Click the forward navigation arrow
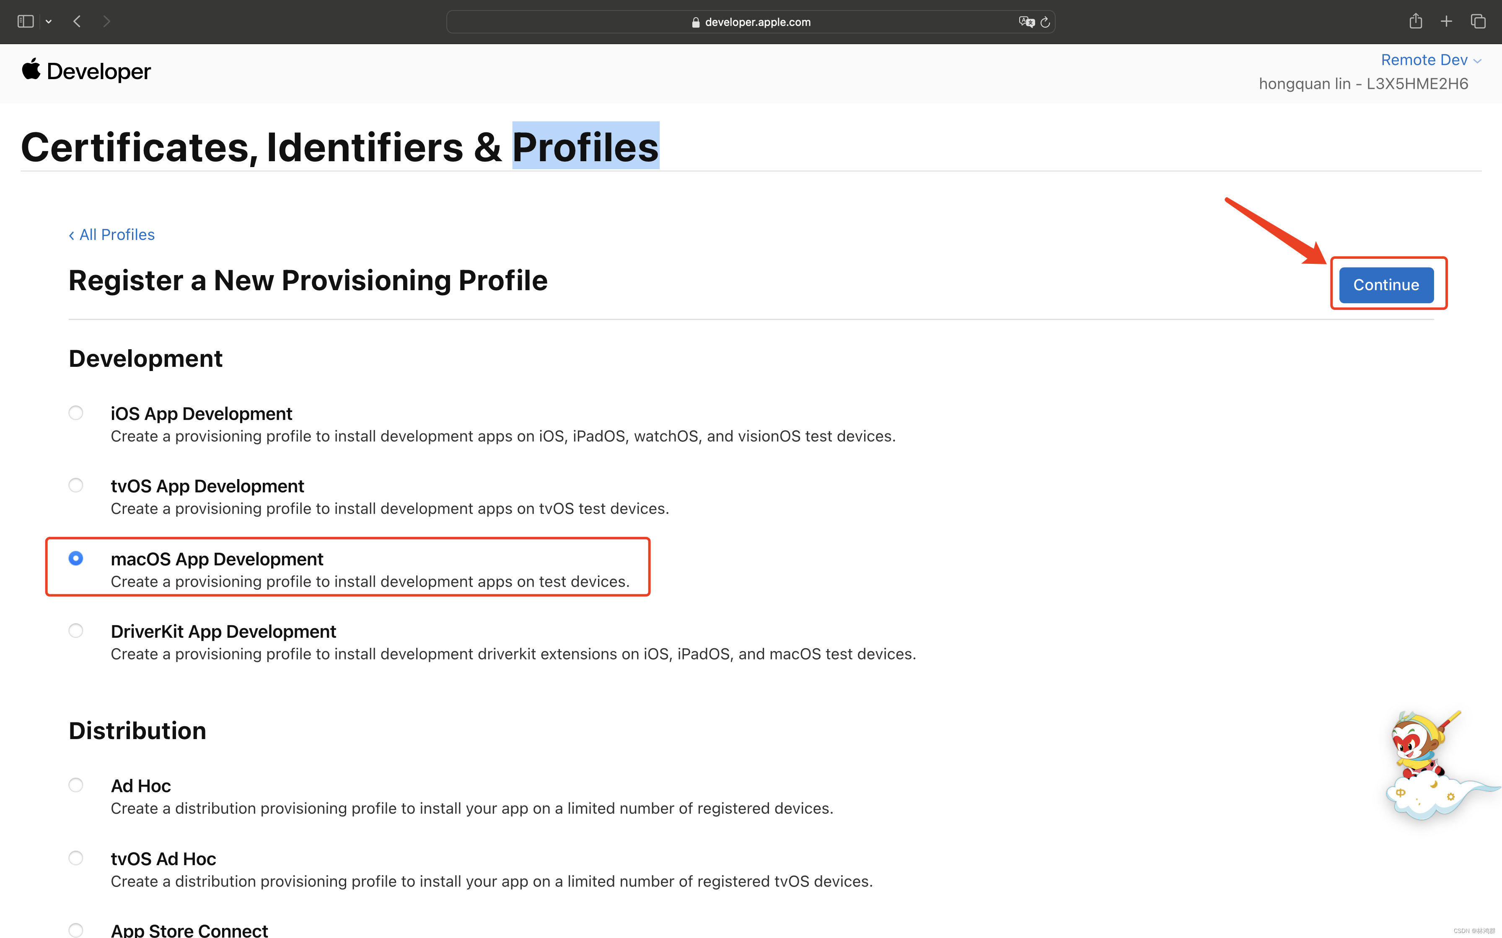Screen dimensions: 1502x938 (x=107, y=22)
